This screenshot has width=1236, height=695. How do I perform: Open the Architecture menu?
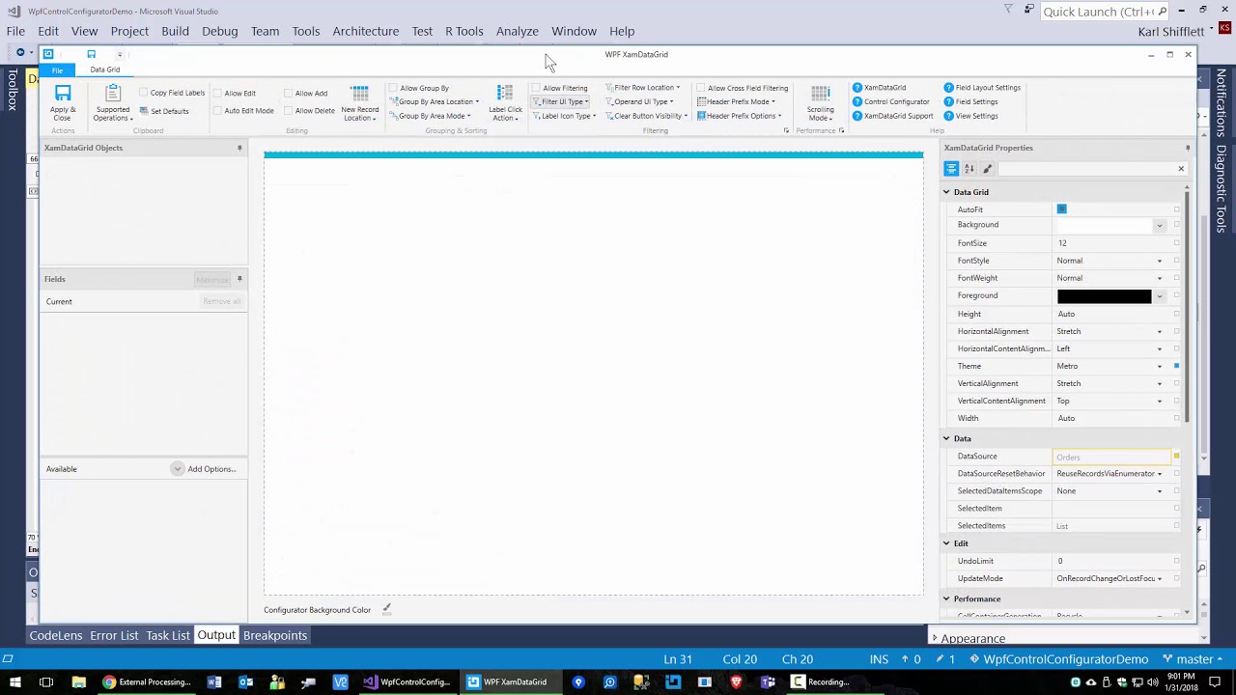tap(365, 31)
